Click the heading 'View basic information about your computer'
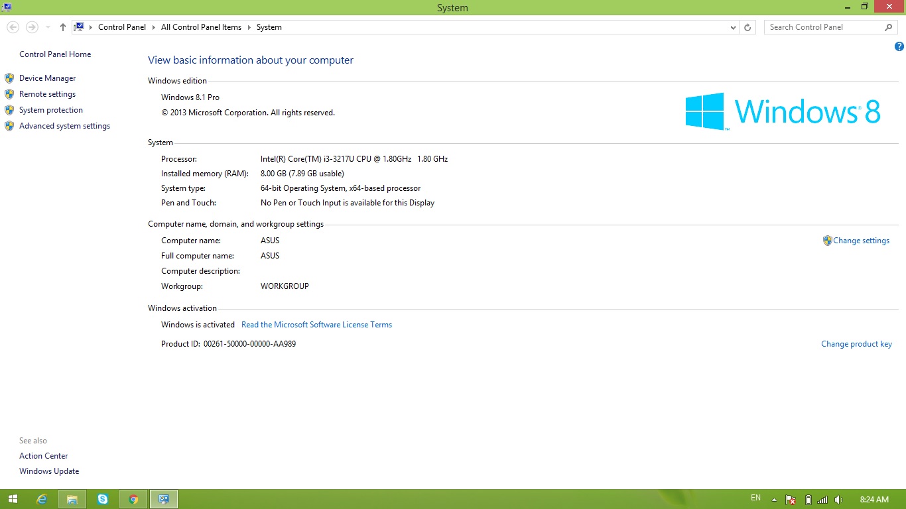 251,60
